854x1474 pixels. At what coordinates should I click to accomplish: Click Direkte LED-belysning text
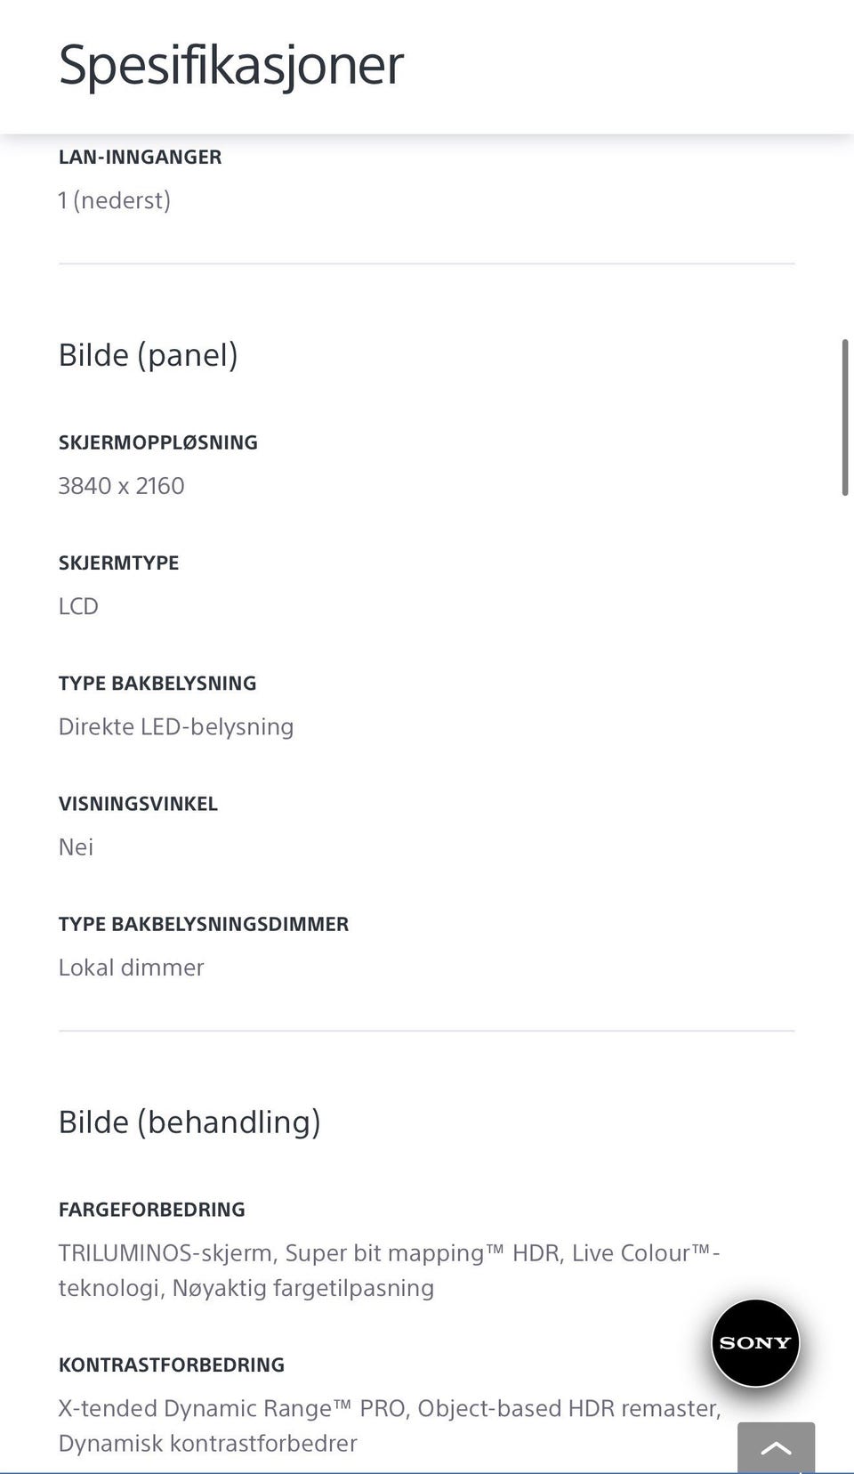(x=175, y=726)
